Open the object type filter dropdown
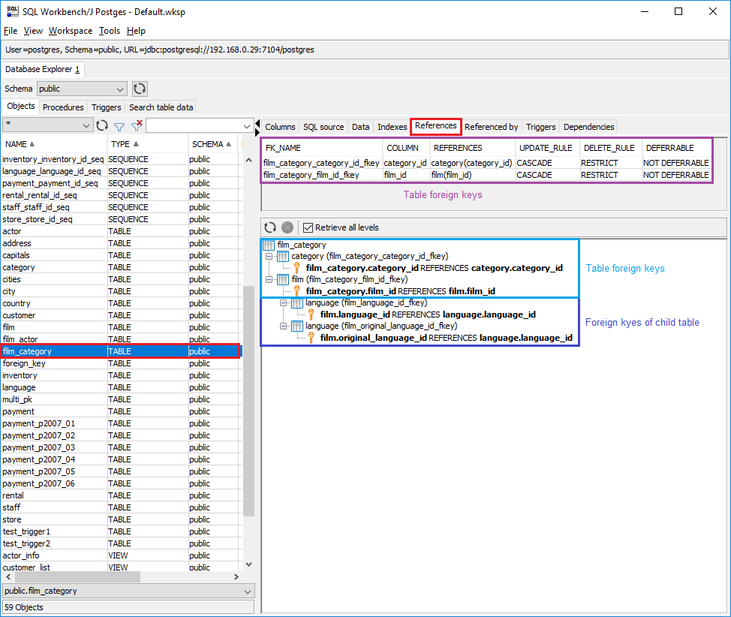This screenshot has height=617, width=731. point(47,125)
